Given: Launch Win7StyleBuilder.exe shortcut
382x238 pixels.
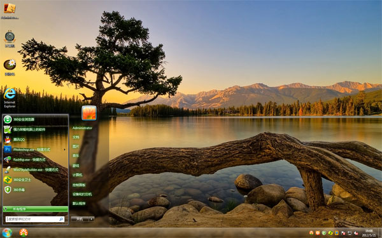Looking at the screenshot, I should 35,169.
